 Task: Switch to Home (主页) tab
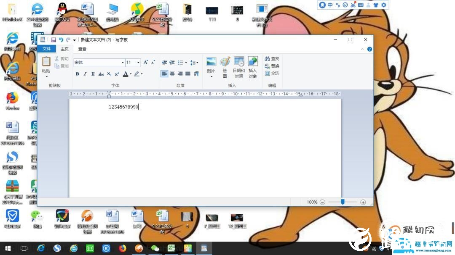point(64,49)
